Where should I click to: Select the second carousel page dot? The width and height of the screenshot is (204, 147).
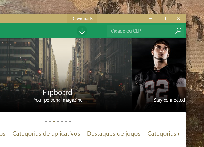click(x=50, y=121)
